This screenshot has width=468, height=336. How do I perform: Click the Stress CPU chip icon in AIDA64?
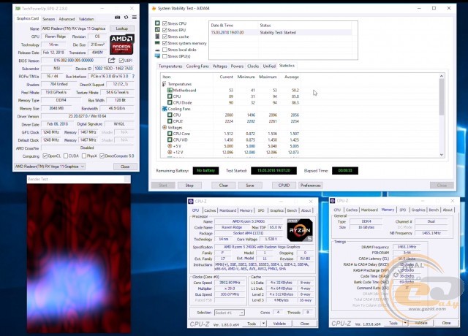pyautogui.click(x=157, y=23)
